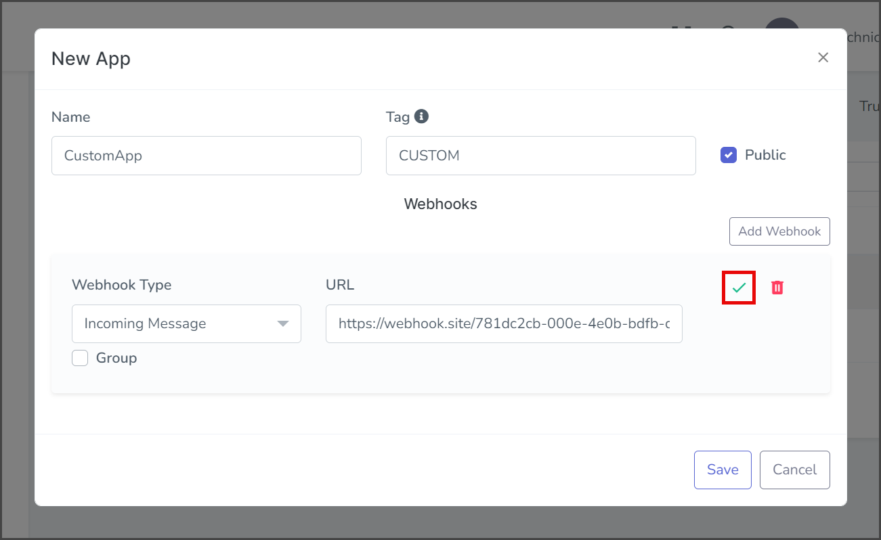The width and height of the screenshot is (881, 540).
Task: Confirm the webhook with the green checkmark
Action: coord(739,288)
